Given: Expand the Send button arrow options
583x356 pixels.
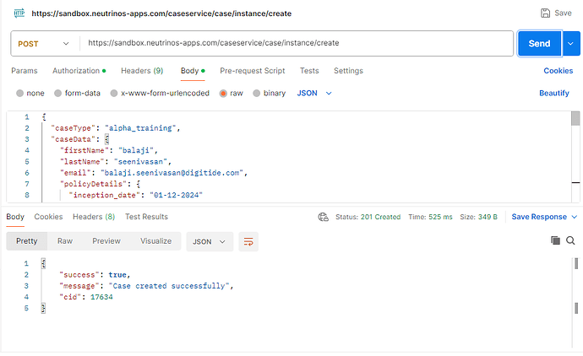Looking at the screenshot, I should [570, 43].
